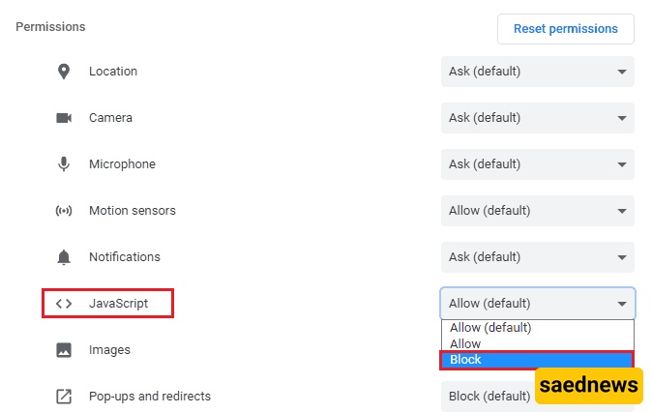
Task: Click the saednews watermark badge
Action: tap(589, 386)
